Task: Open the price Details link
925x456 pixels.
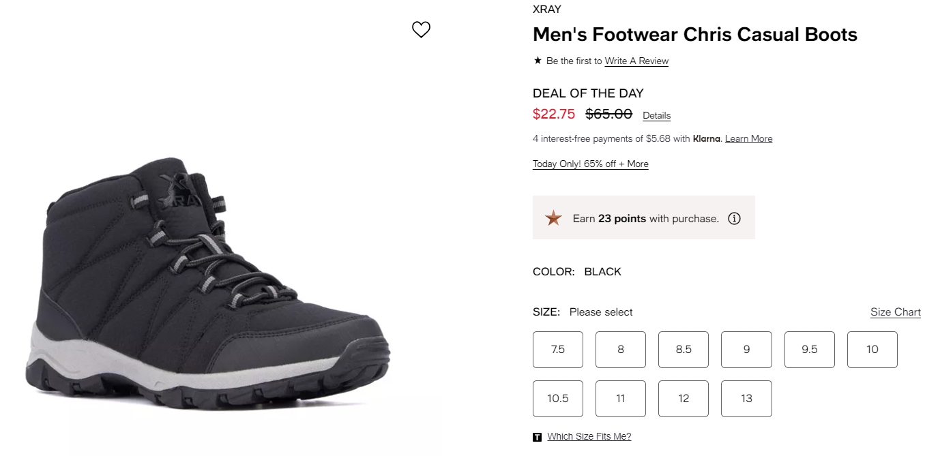Action: pos(657,116)
